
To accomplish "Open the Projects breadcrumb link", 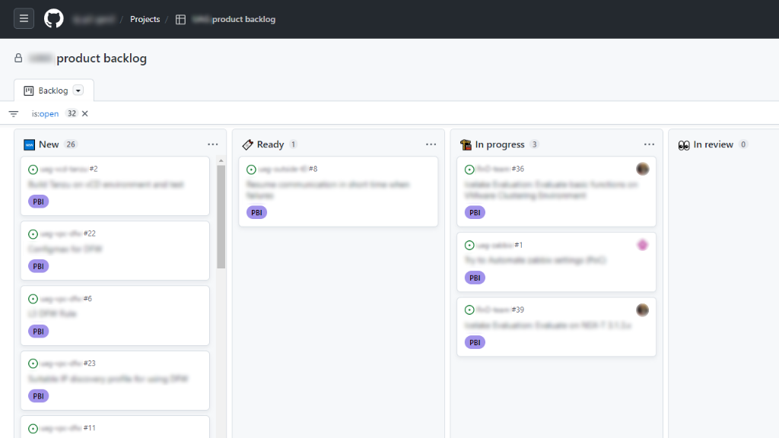I will (x=145, y=19).
